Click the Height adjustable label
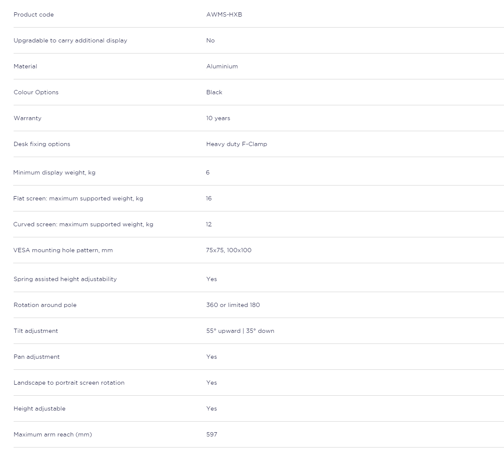 point(40,409)
